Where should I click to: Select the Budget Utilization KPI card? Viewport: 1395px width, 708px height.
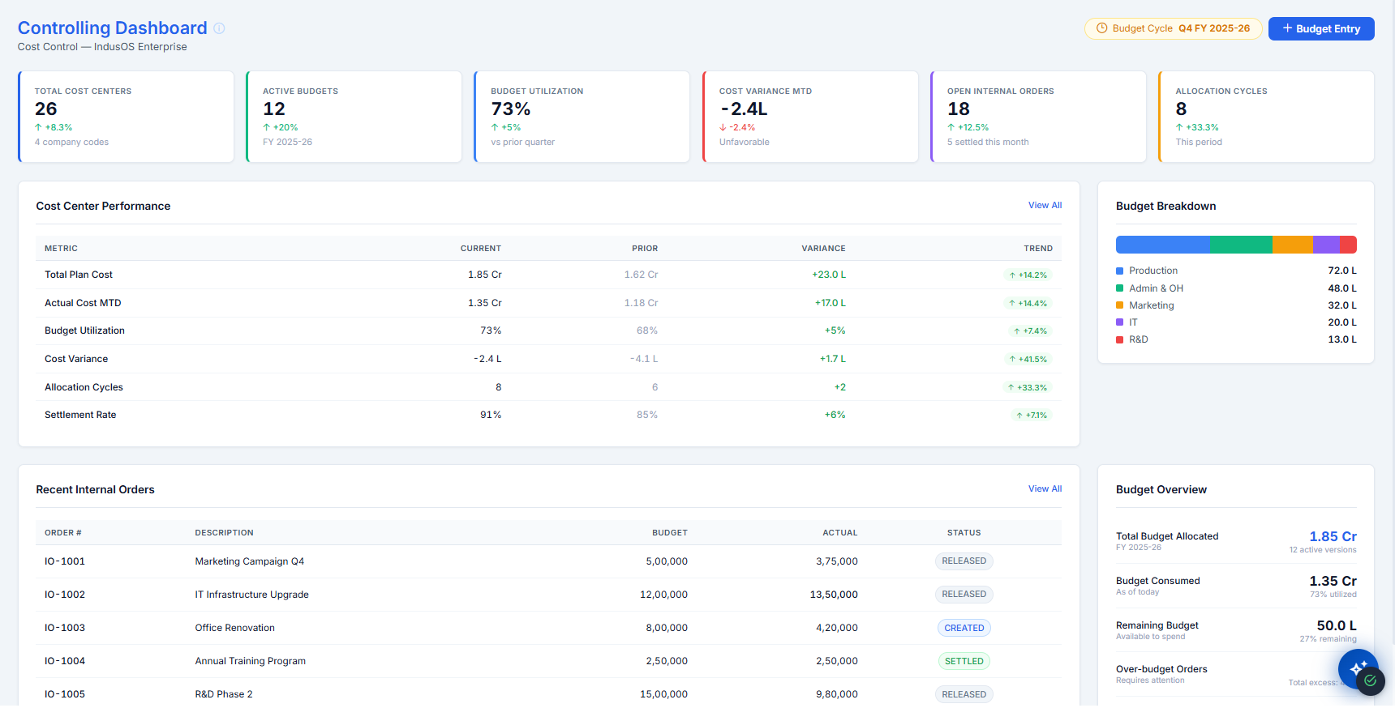click(582, 117)
